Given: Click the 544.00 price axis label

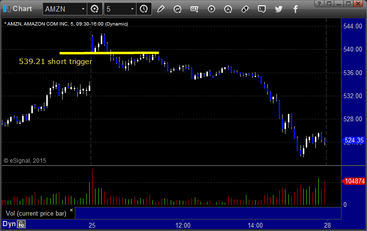Looking at the screenshot, I should coord(353,26).
